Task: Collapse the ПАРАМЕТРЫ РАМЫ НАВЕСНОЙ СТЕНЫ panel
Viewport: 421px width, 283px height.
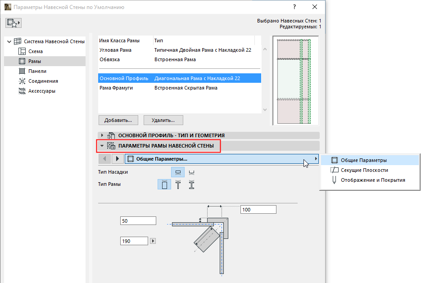Action: click(102, 145)
